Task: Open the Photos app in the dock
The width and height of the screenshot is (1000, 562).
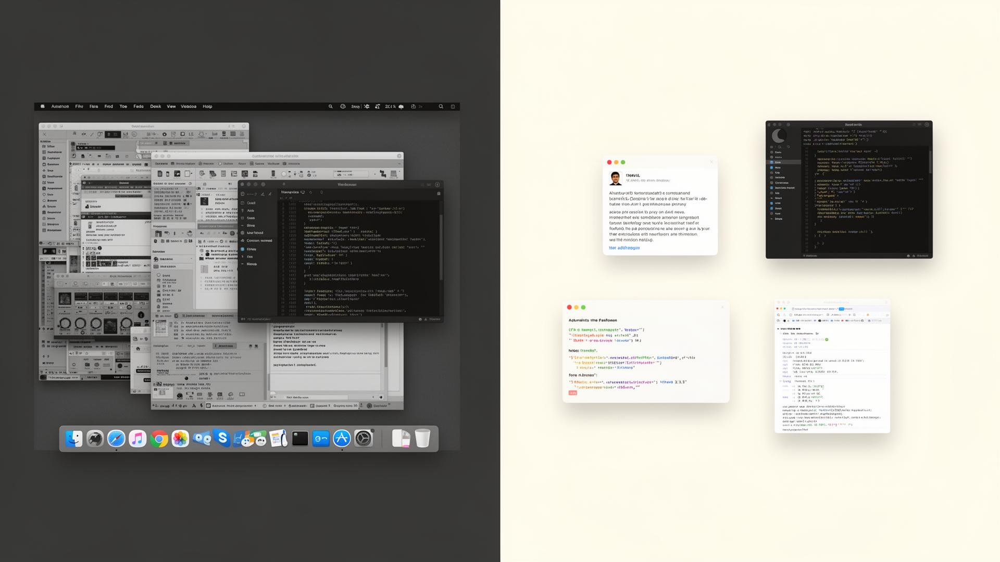Action: point(180,439)
